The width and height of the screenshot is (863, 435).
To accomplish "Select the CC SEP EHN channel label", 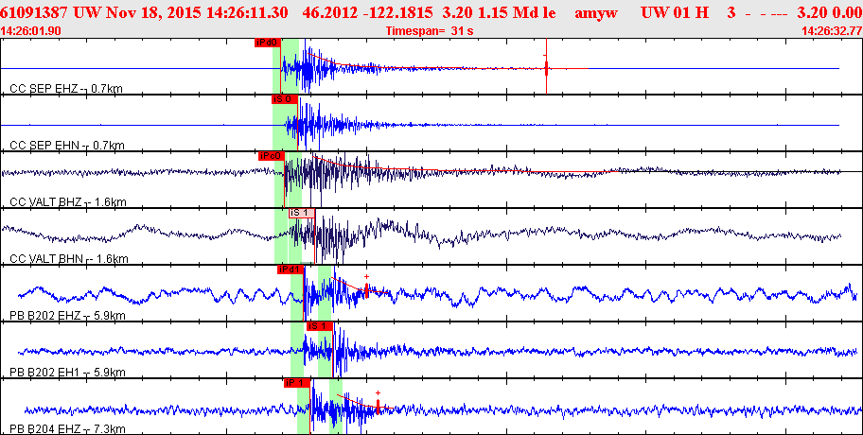I will pos(67,146).
